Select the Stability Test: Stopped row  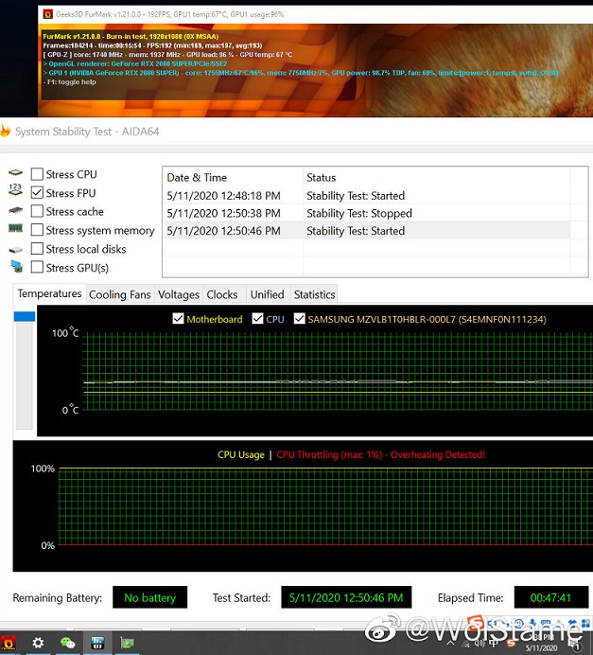(x=366, y=213)
